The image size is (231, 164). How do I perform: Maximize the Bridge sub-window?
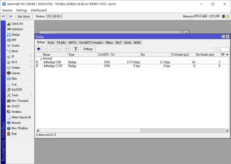point(223,37)
